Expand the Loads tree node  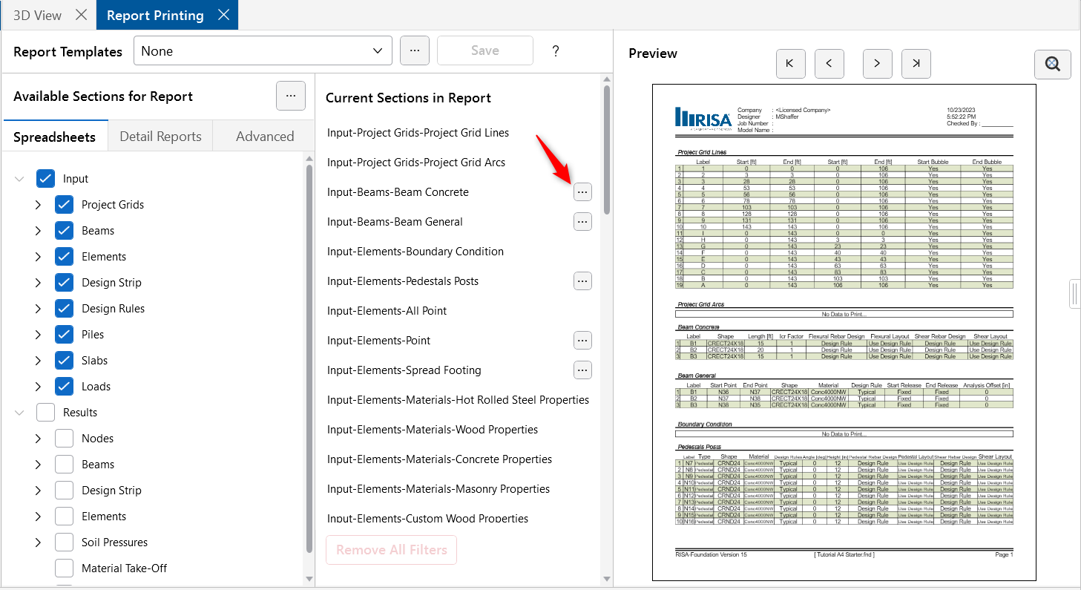click(38, 387)
